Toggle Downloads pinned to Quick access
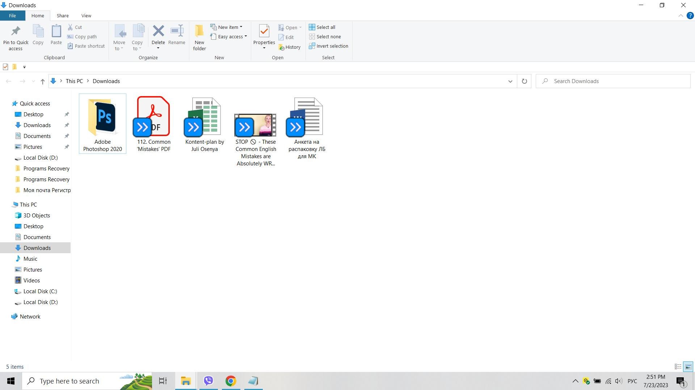This screenshot has width=695, height=390. click(x=66, y=125)
